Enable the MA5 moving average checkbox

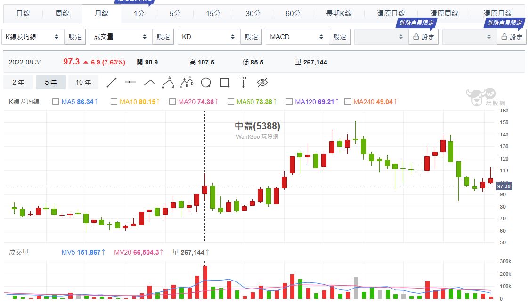pyautogui.click(x=56, y=102)
